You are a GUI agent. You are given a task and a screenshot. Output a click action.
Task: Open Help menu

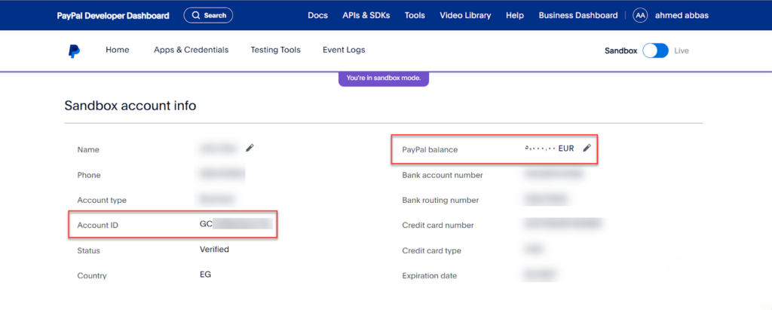click(514, 15)
